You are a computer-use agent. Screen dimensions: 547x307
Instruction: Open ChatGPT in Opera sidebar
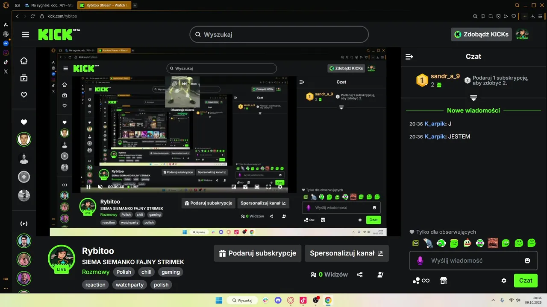6,34
